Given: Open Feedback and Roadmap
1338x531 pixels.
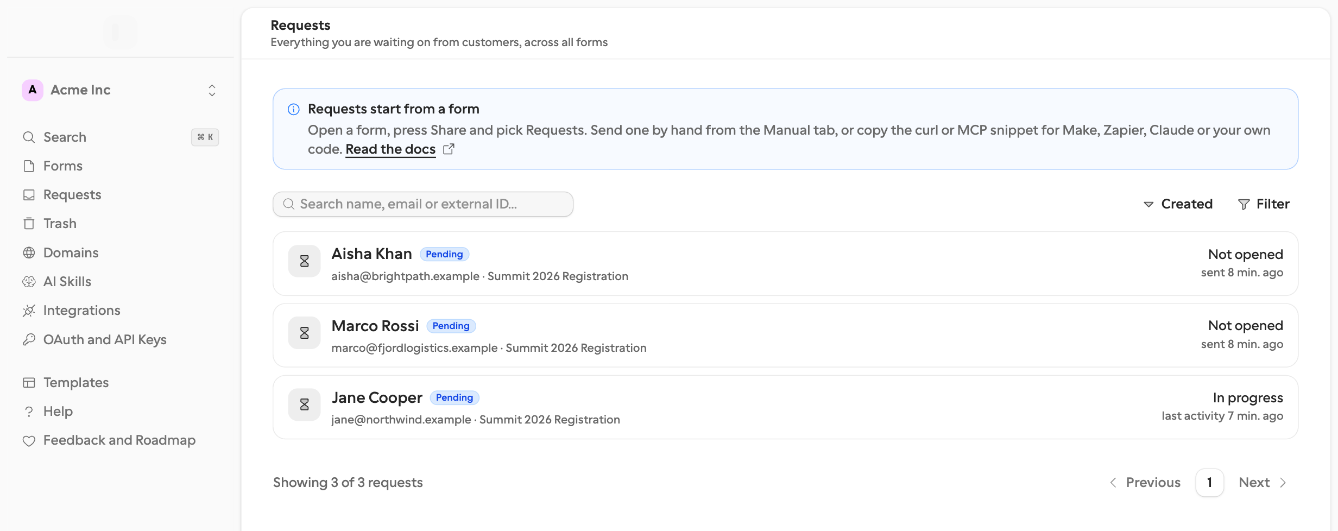Looking at the screenshot, I should point(120,440).
